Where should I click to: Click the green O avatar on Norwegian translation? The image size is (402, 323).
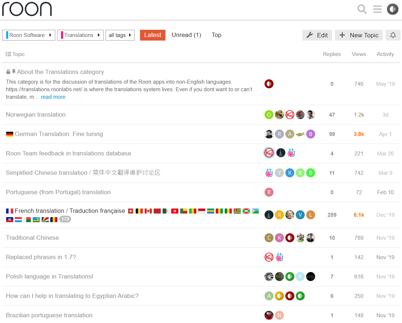click(269, 114)
